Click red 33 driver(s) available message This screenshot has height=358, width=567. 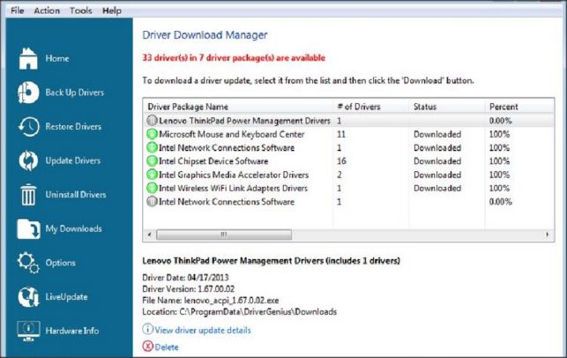[x=234, y=58]
